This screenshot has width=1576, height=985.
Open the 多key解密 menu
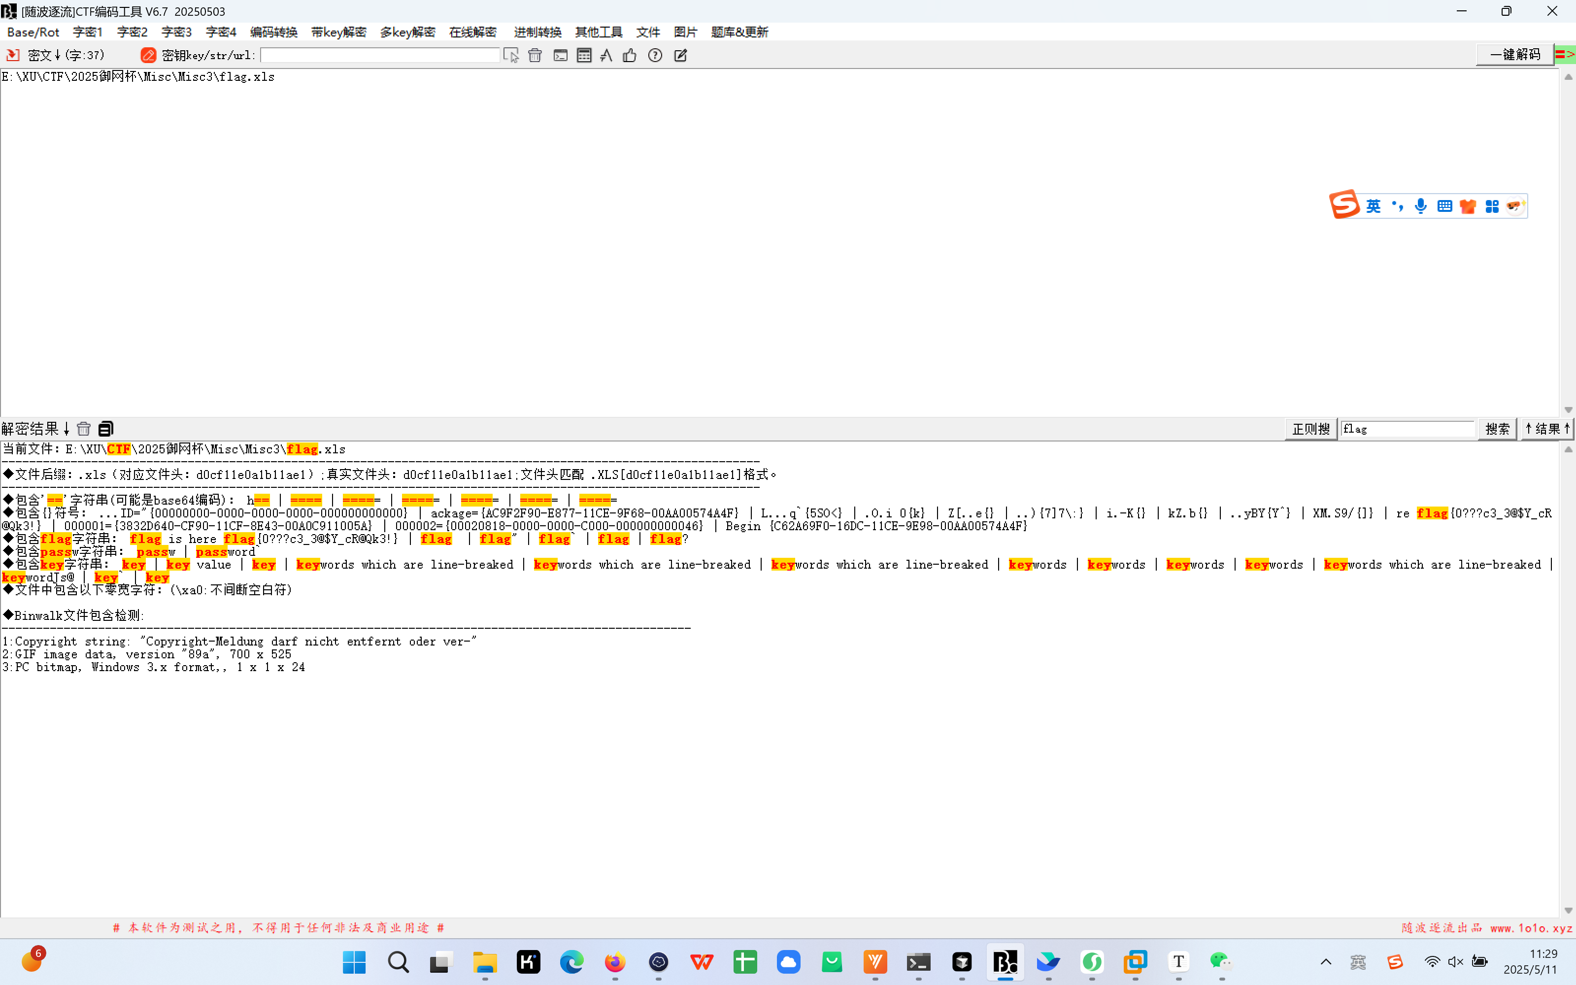[x=408, y=32]
